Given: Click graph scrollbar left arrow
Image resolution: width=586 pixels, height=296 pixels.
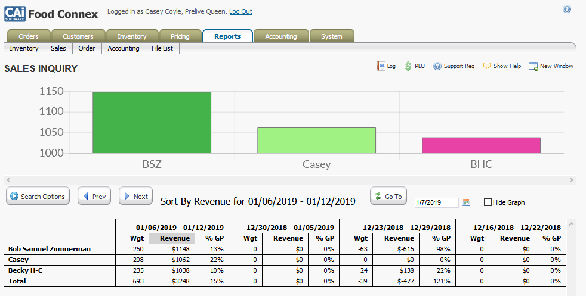Looking at the screenshot, I should (x=8, y=180).
